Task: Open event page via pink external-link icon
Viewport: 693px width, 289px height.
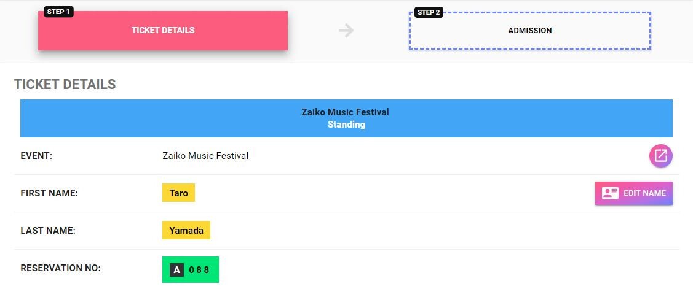Action: [661, 156]
